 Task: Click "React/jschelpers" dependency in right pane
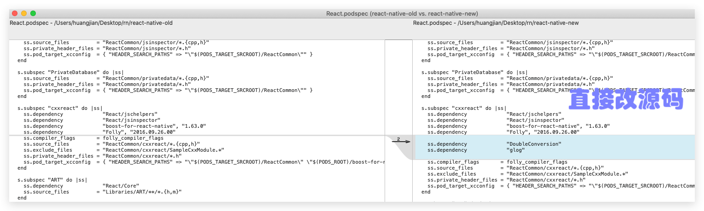(494, 114)
